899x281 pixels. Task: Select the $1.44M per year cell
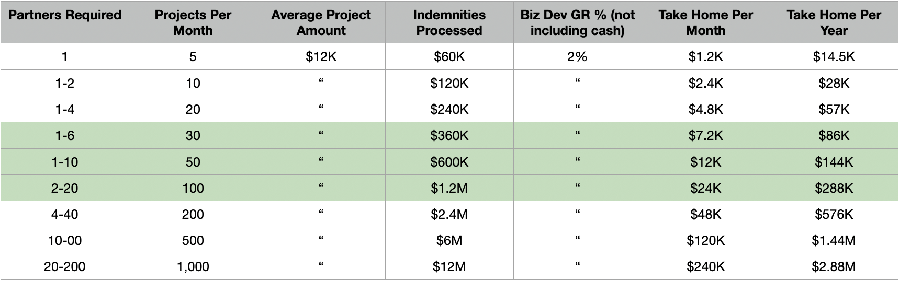[834, 241]
